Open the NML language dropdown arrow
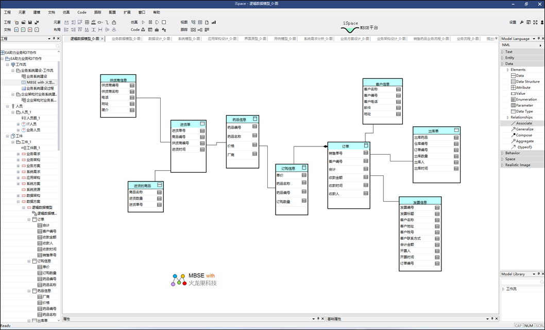Viewport: 545px width, 330px height. pyautogui.click(x=540, y=45)
